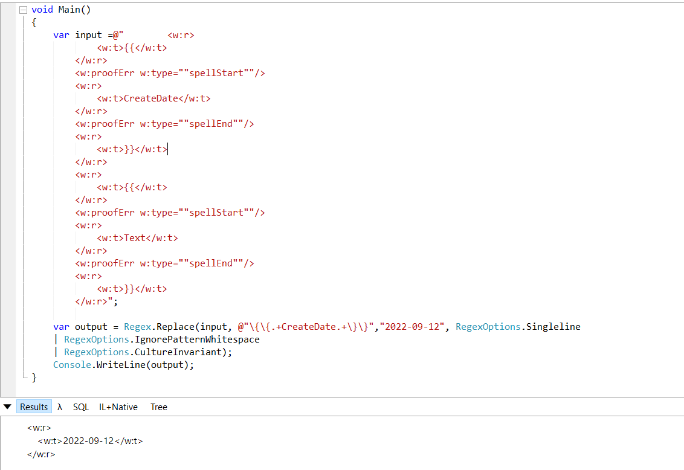
Task: Click output result line 2022-09-12
Action: (x=90, y=441)
